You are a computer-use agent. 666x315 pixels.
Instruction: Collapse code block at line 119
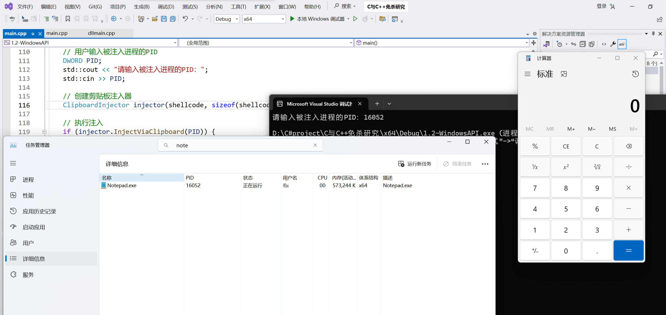click(45, 132)
